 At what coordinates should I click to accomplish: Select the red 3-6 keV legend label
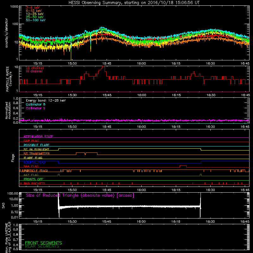[x=33, y=8]
